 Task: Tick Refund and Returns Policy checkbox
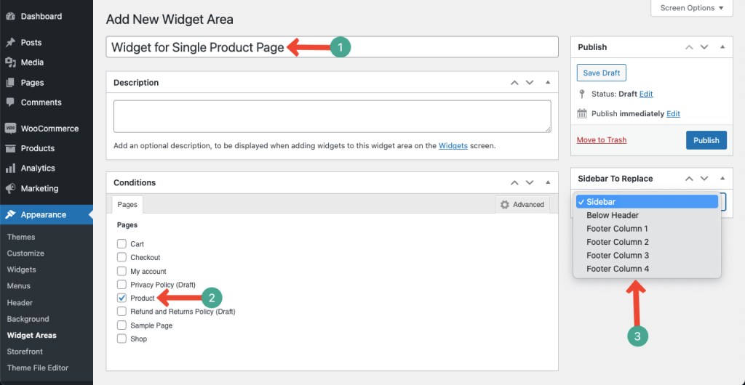121,312
